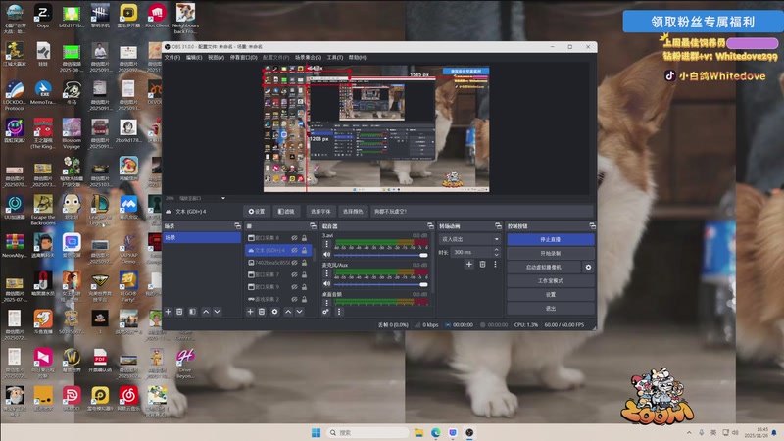
Task: Pop out the Audio Mixer dock
Action: [x=430, y=226]
